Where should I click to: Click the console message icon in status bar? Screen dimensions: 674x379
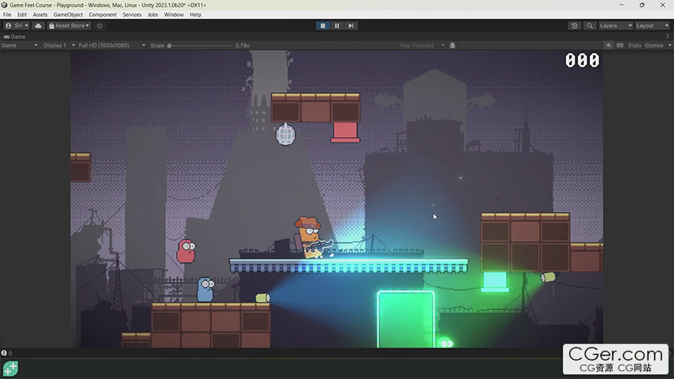point(5,353)
